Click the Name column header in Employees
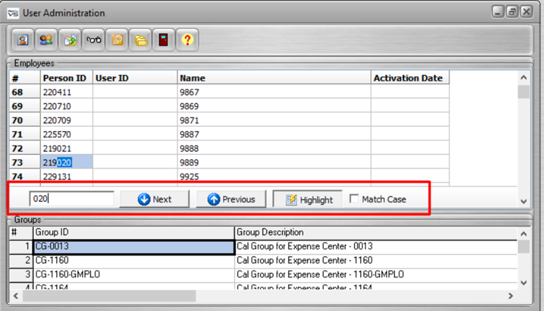The image size is (544, 311). point(274,77)
